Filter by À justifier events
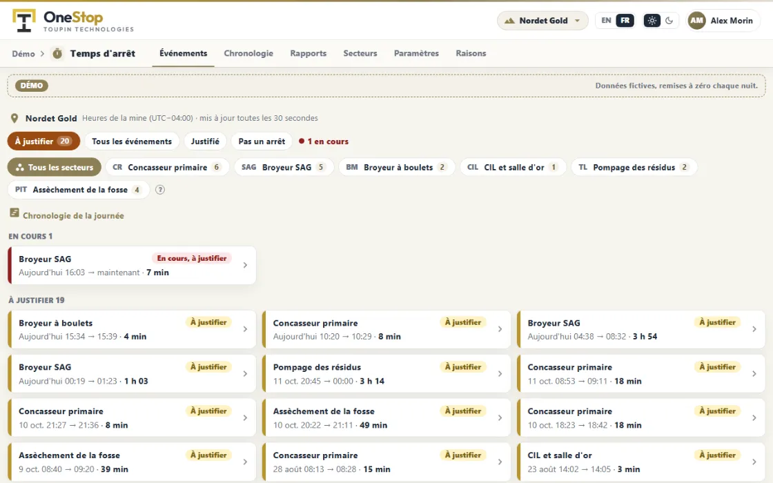The height and width of the screenshot is (483, 773). 43,141
